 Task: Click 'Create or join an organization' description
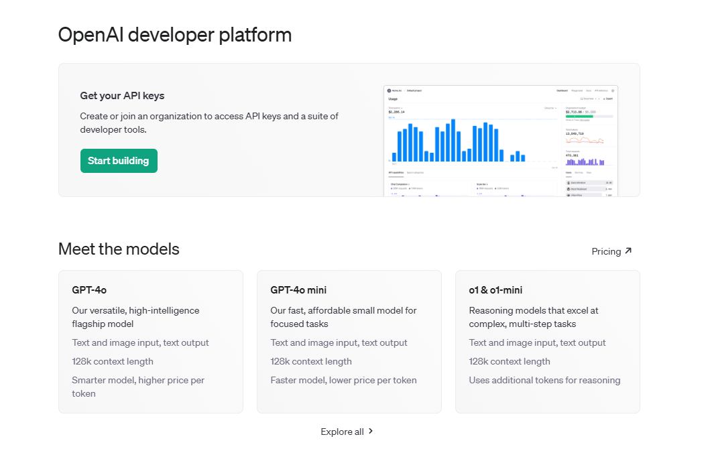click(209, 123)
